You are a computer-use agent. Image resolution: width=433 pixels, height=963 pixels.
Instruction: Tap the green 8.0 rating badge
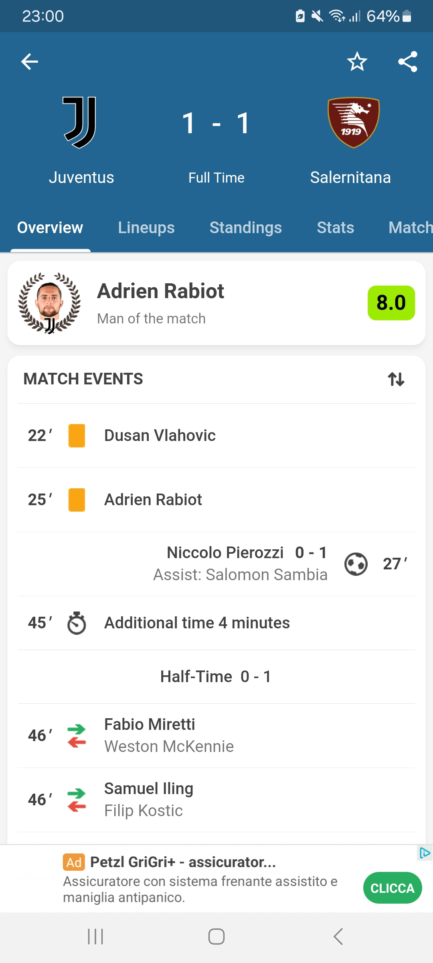pyautogui.click(x=391, y=303)
